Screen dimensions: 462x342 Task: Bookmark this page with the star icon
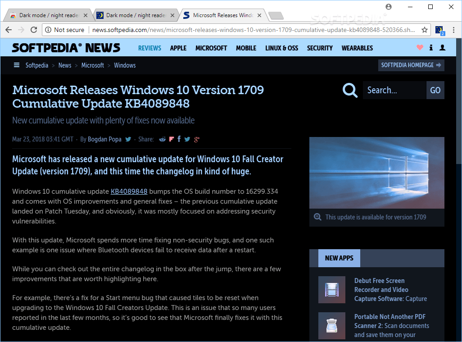click(x=424, y=30)
